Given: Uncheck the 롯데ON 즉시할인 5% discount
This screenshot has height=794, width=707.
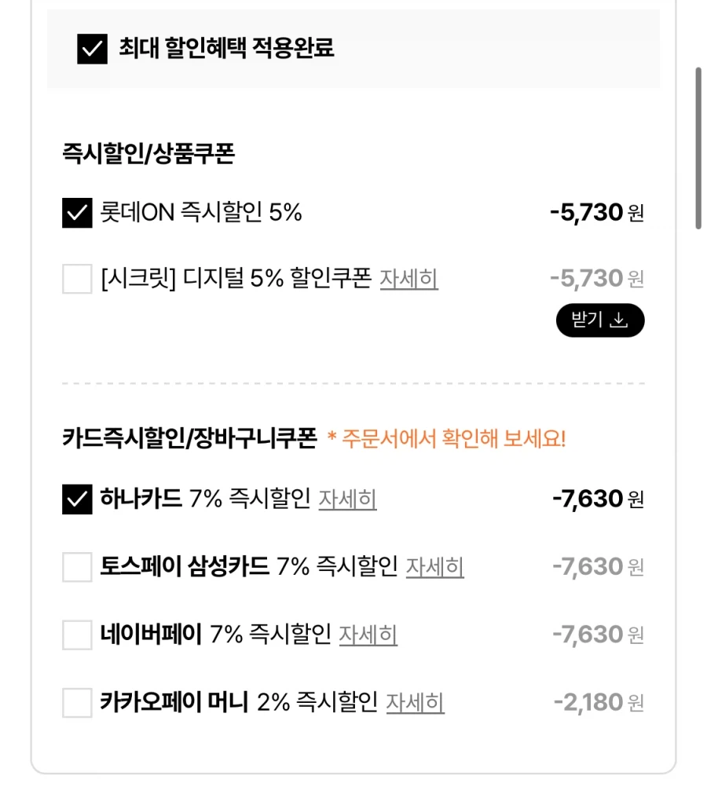Looking at the screenshot, I should [76, 213].
